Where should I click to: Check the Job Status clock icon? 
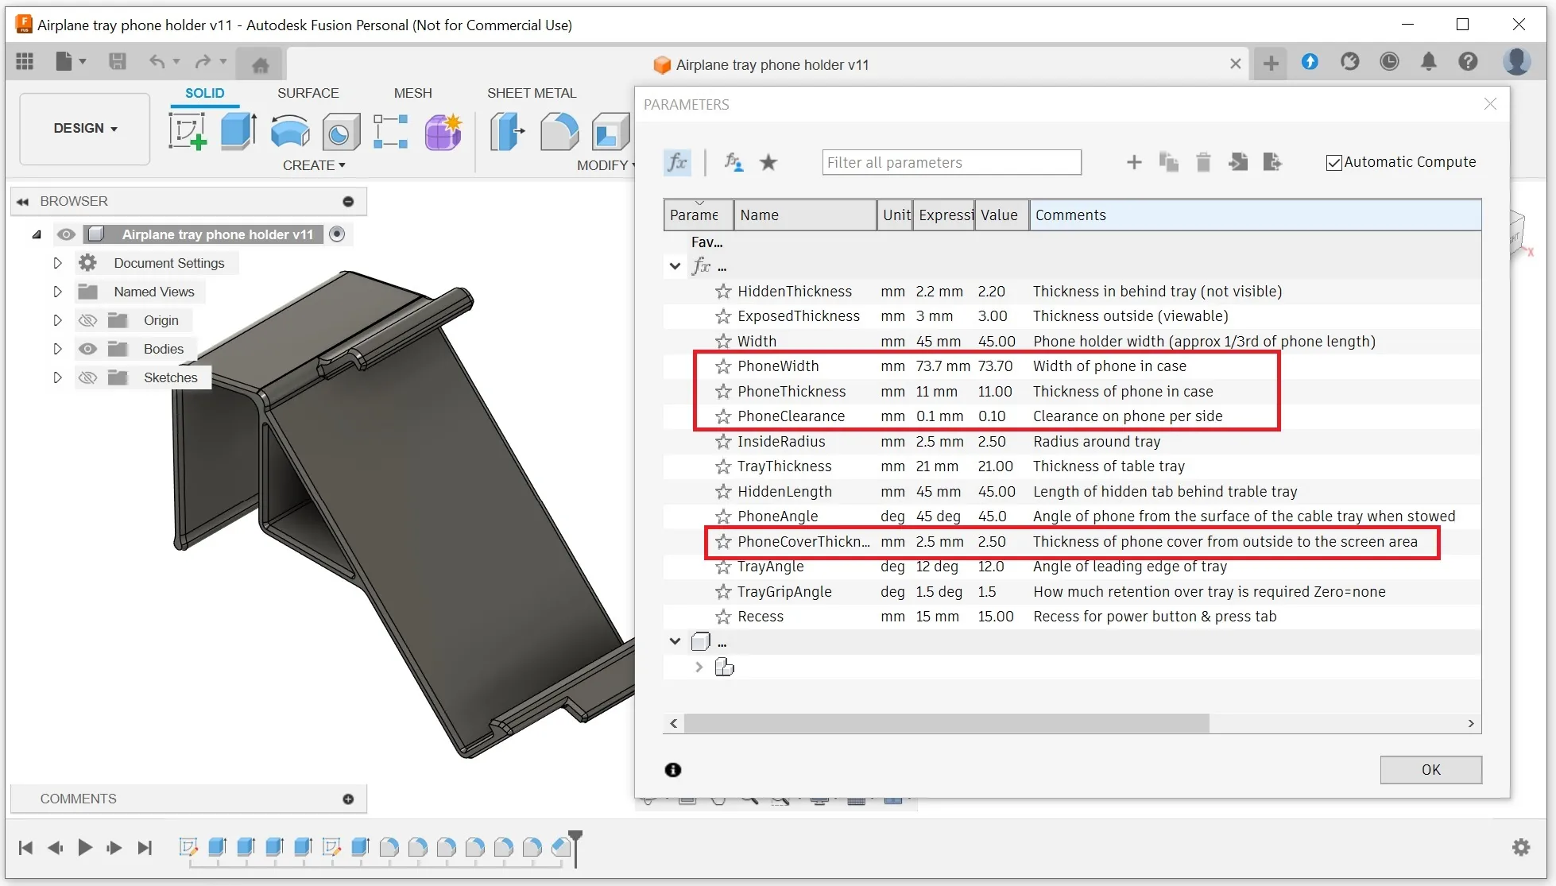point(1389,62)
